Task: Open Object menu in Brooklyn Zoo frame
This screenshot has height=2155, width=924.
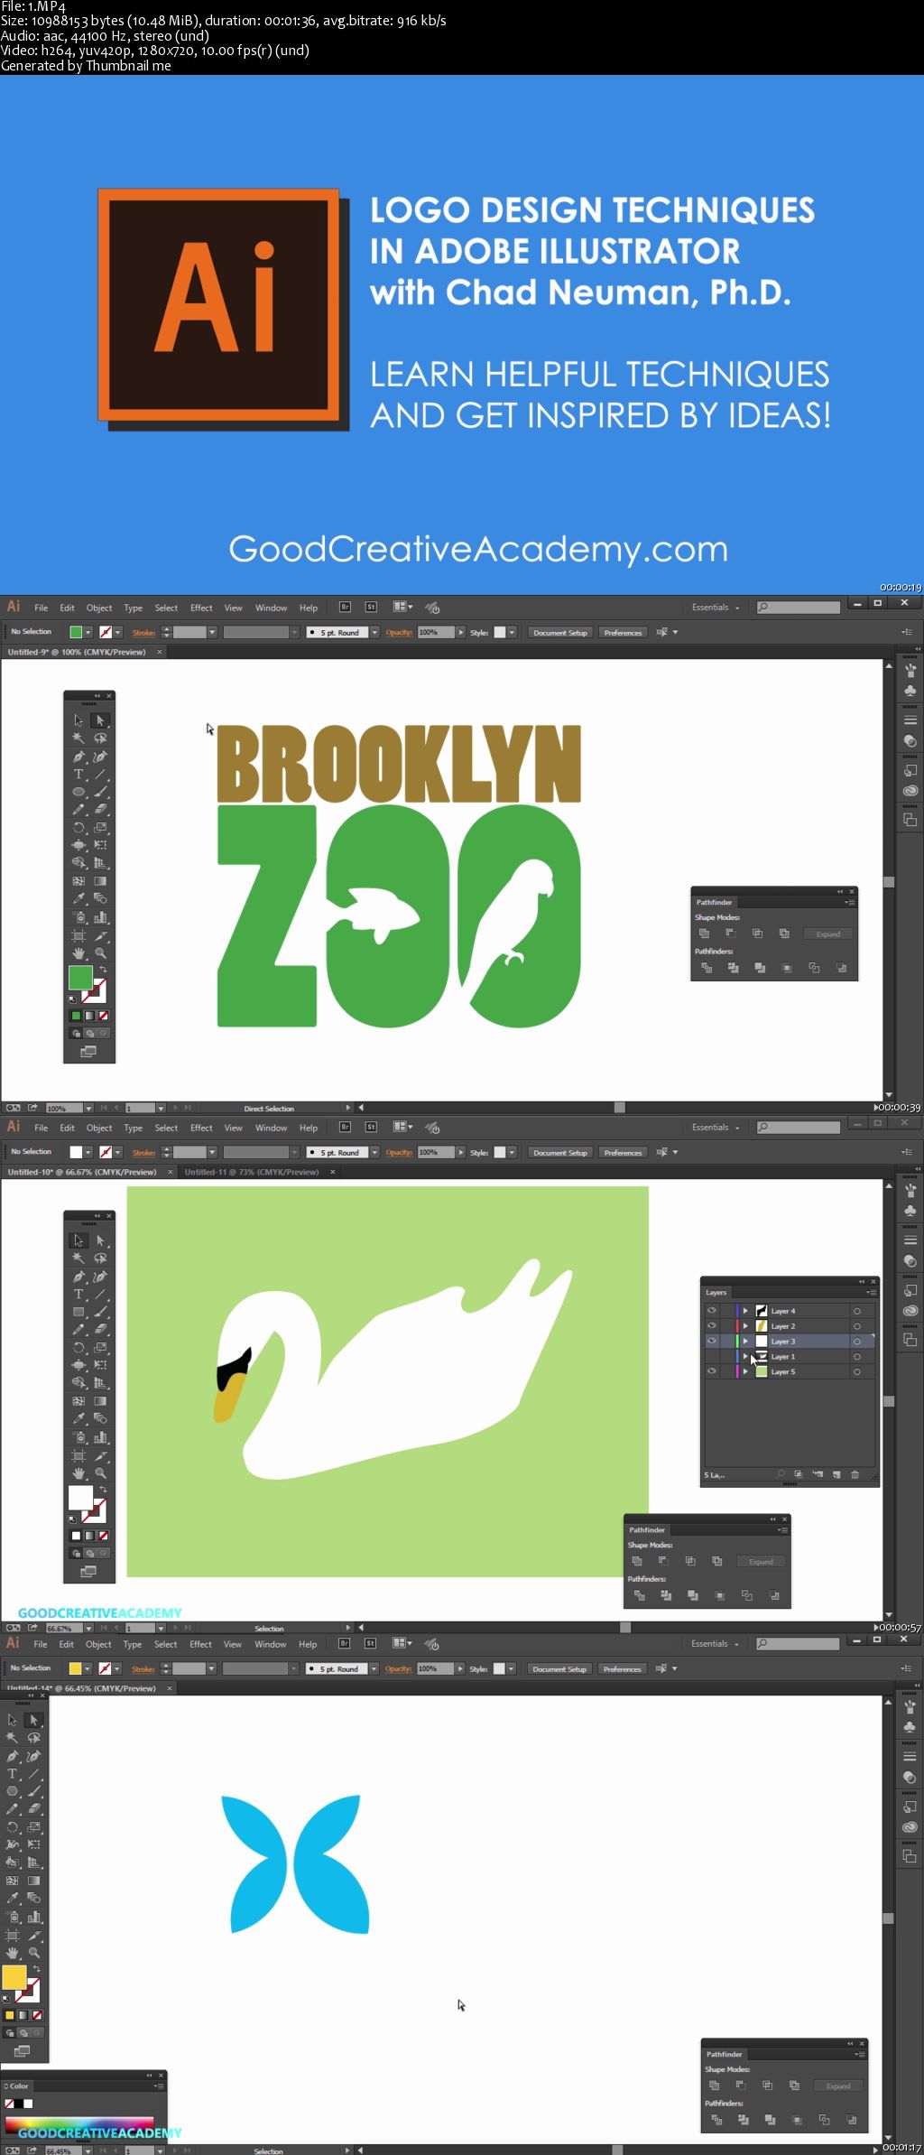Action: click(x=99, y=608)
